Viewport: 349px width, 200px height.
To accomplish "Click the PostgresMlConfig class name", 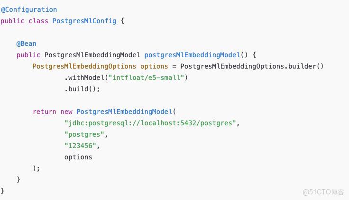I will click(x=84, y=21).
